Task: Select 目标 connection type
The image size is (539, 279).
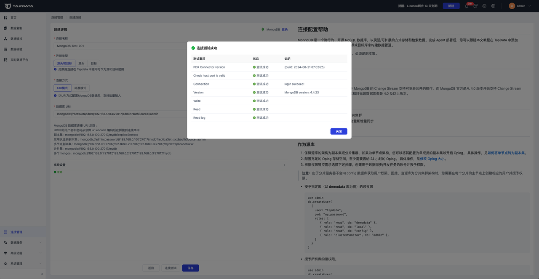Action: [x=93, y=63]
